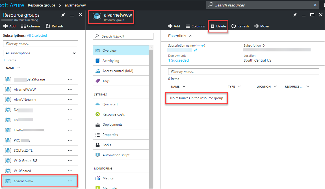
Task: Click Resource groups in the breadcrumb
Action: 42,5
